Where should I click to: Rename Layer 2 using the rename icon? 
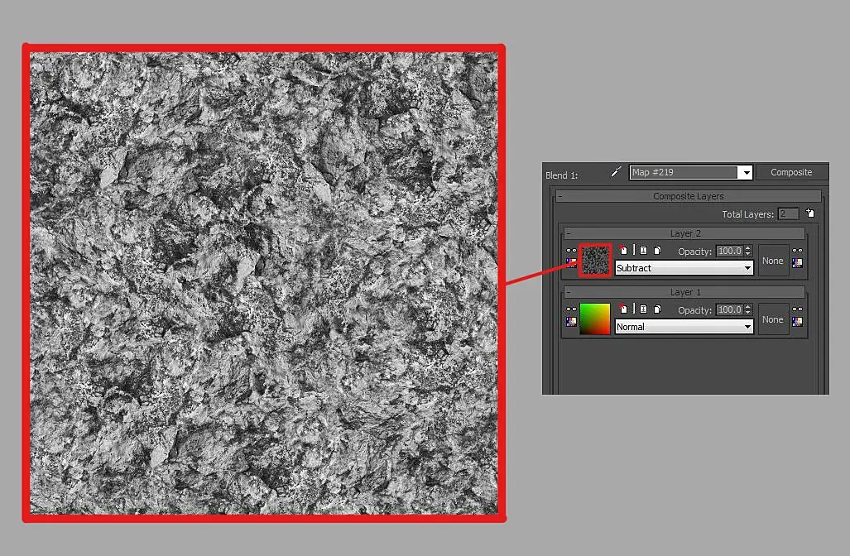[643, 250]
